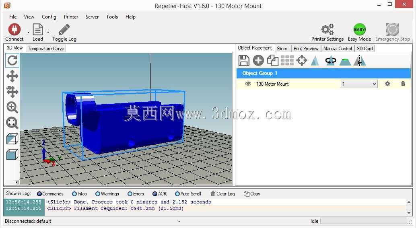Add object with plus circle icon
The width and height of the screenshot is (416, 228).
(x=258, y=60)
